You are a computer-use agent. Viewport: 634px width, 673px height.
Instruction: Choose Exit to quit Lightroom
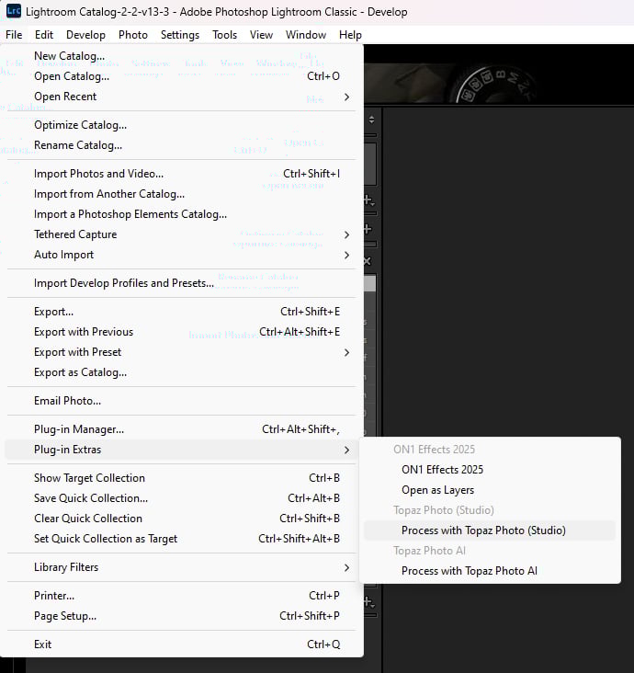click(x=43, y=644)
